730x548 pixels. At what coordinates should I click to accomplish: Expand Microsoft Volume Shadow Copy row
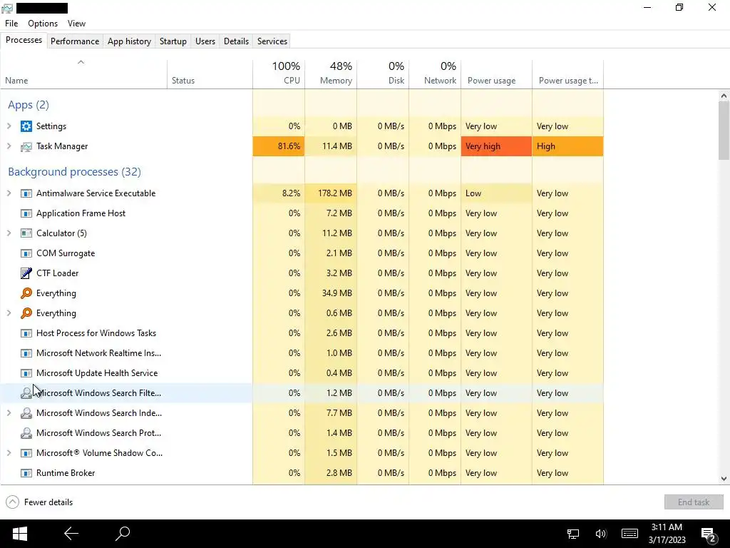pyautogui.click(x=9, y=453)
